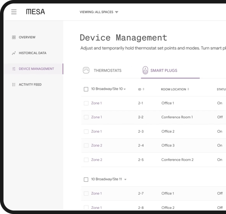
Task: Open the Zone 1 link for plug 2-7
Action: 97,193
